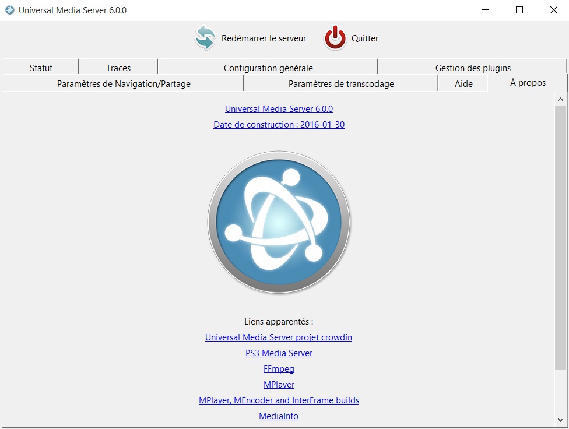
Task: Open the FFmpeg link
Action: [x=279, y=369]
